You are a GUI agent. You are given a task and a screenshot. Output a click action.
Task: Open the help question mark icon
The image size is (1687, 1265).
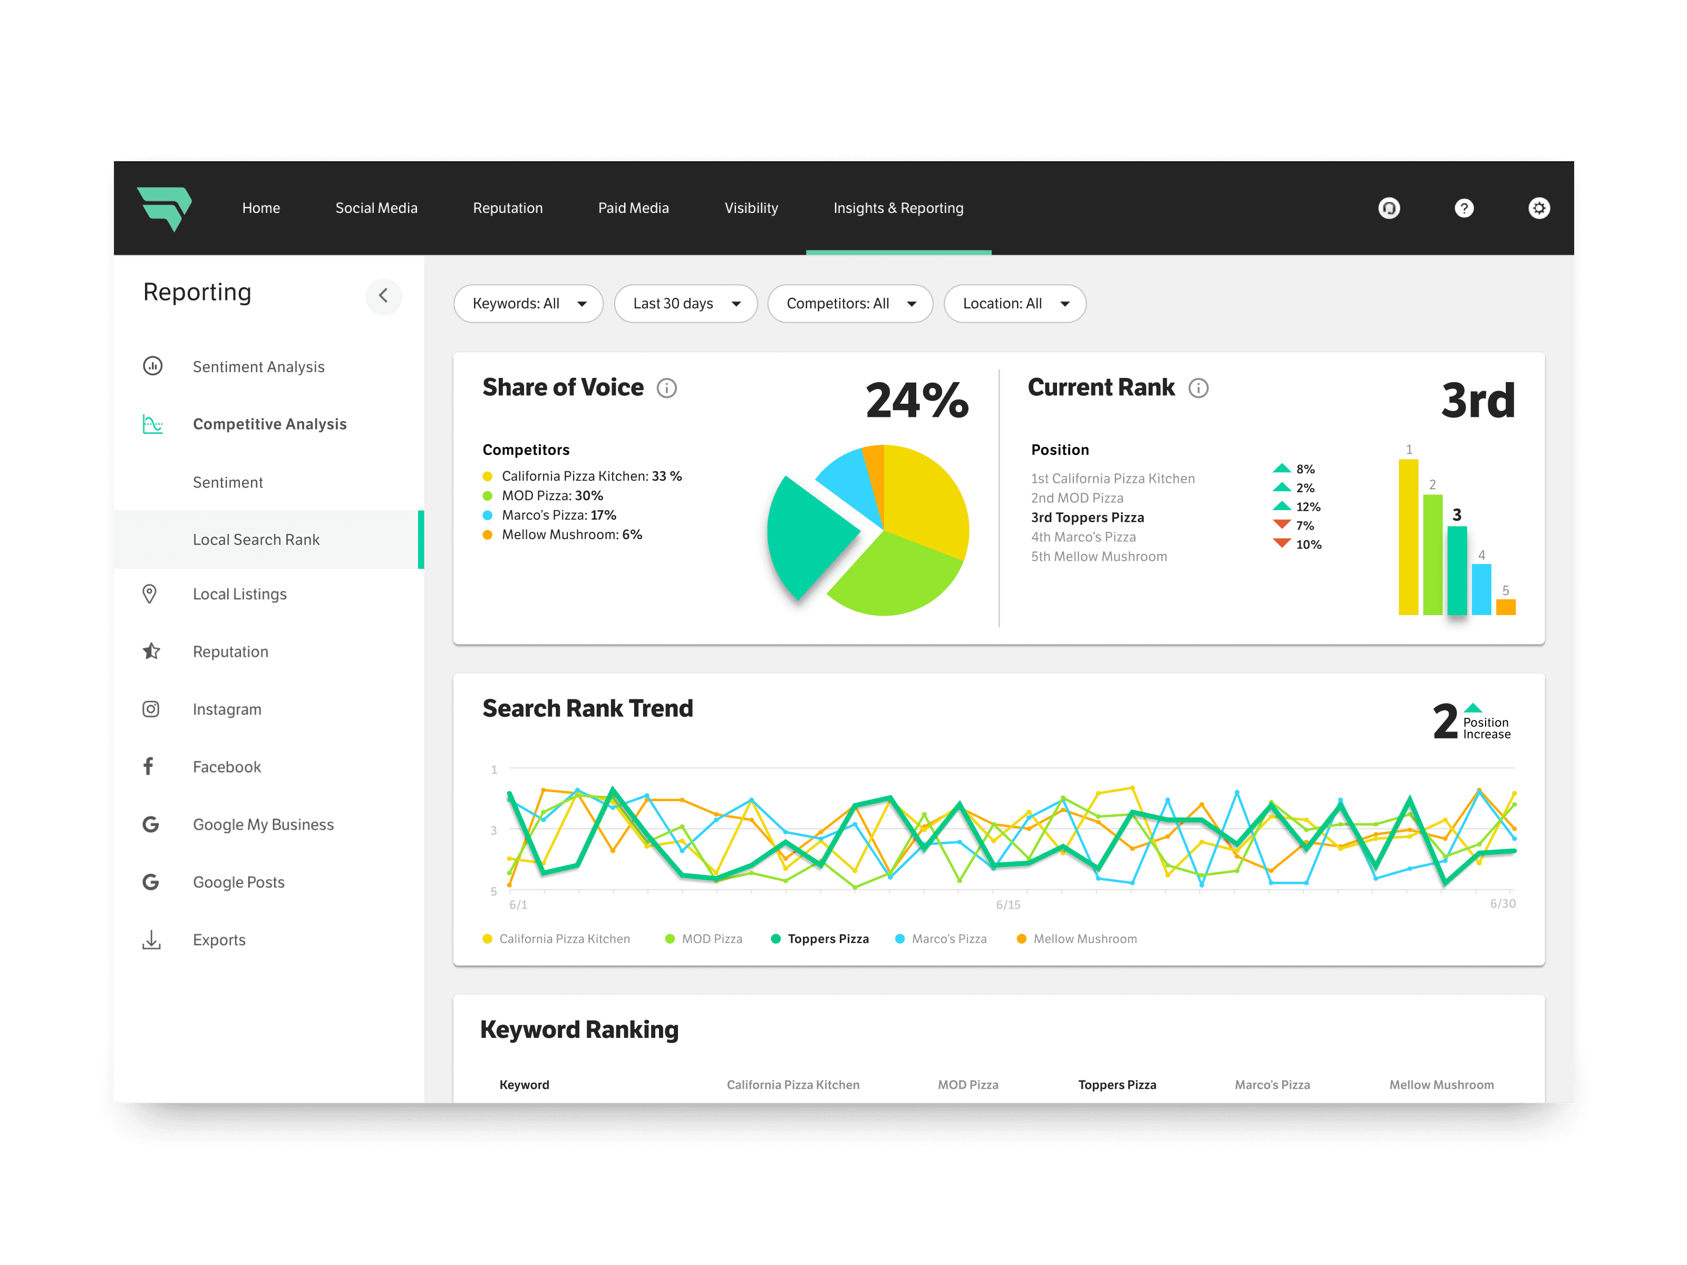click(1463, 208)
